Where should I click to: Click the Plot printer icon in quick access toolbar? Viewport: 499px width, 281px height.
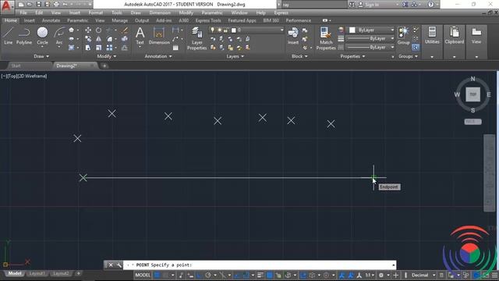point(56,5)
